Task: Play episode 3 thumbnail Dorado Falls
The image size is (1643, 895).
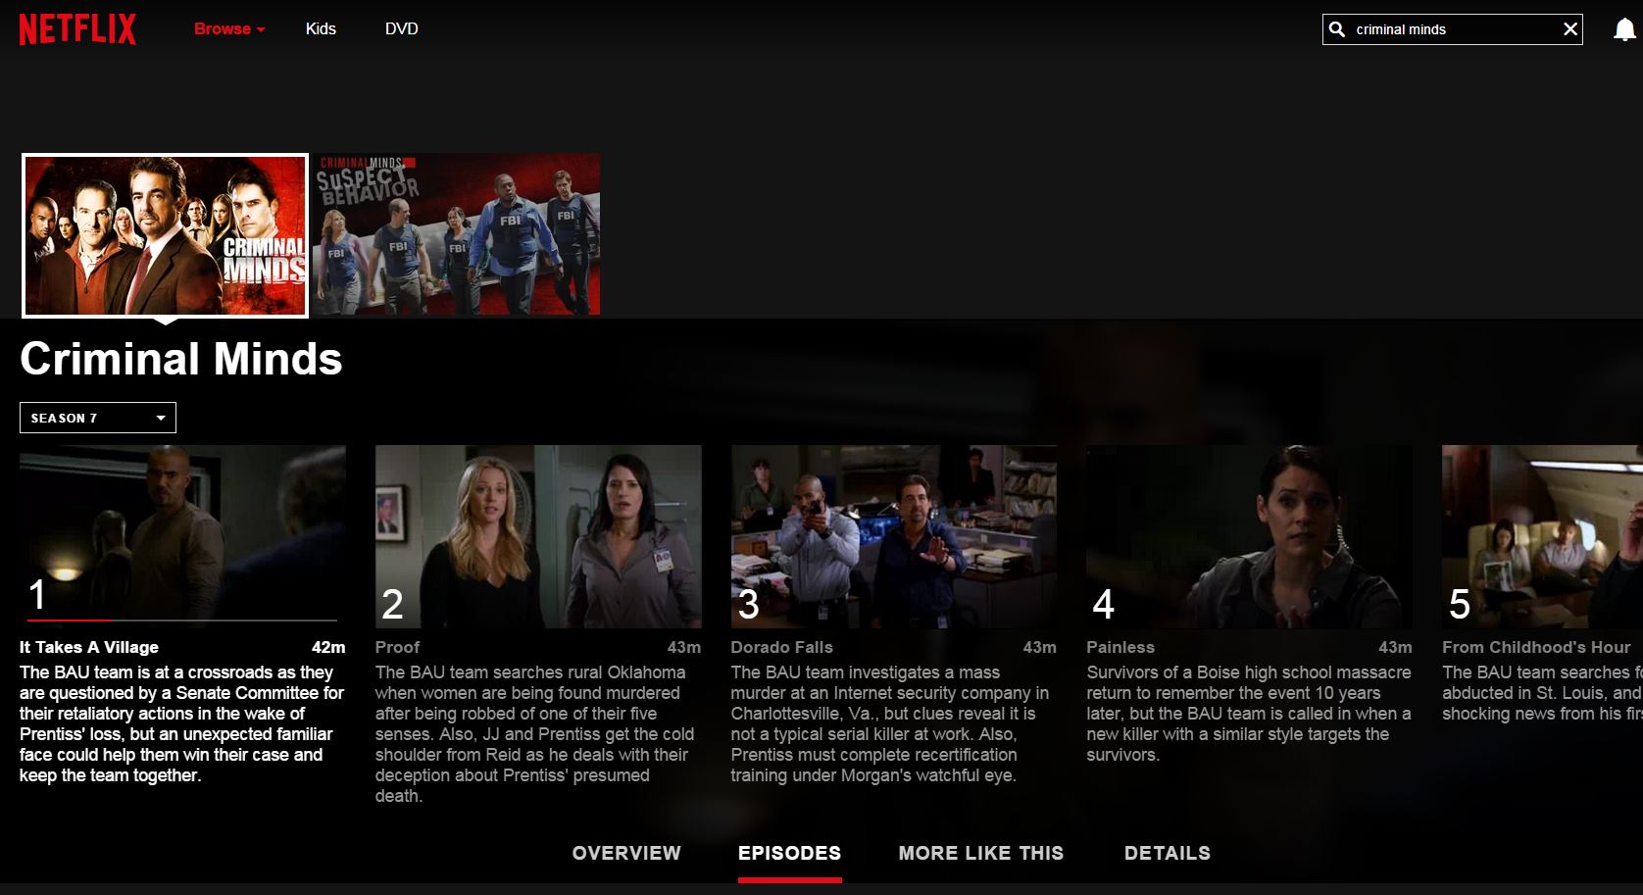Action: (894, 536)
